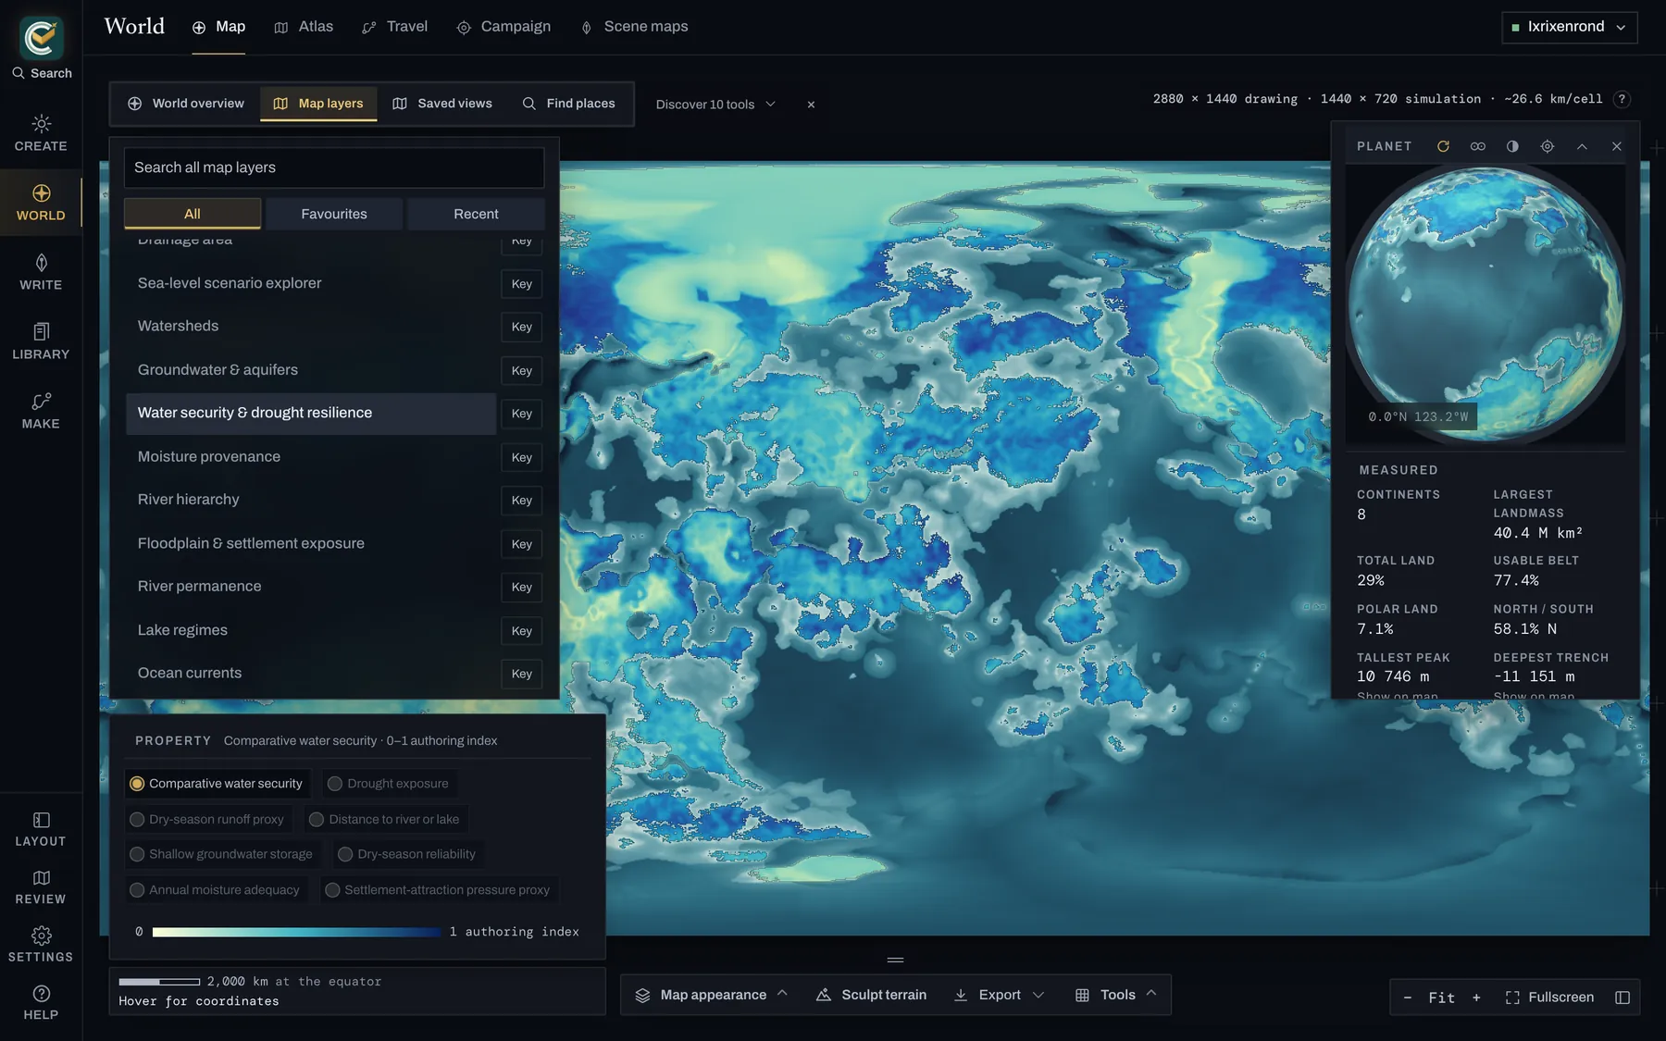Open Key for Watersheds layer
This screenshot has height=1041, width=1666.
(x=521, y=327)
